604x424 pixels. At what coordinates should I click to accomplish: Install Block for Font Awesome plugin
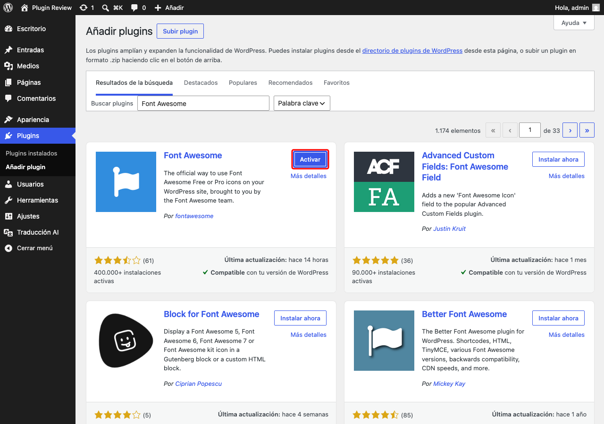click(x=300, y=318)
